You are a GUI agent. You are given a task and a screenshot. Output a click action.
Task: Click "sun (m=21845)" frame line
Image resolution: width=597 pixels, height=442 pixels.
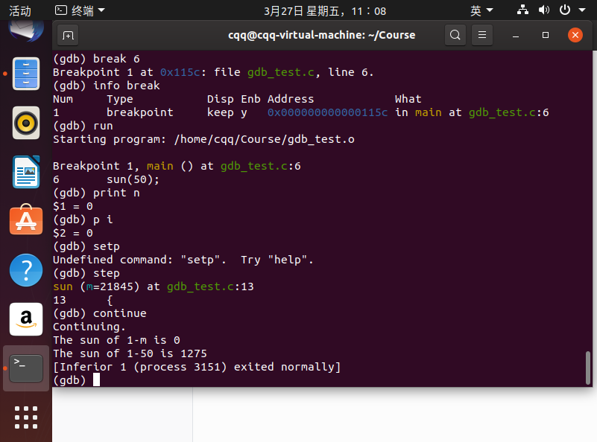(154, 286)
